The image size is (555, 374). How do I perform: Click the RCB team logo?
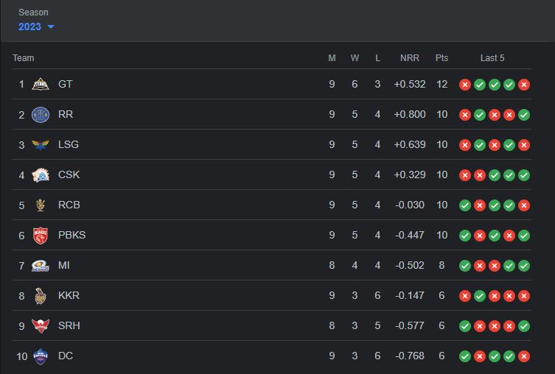coord(41,205)
